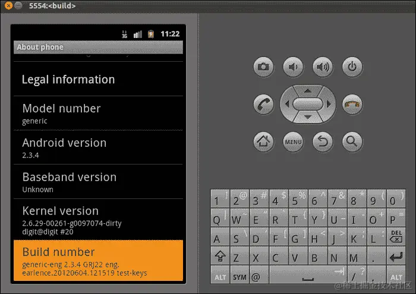Click the Z key

(239, 256)
